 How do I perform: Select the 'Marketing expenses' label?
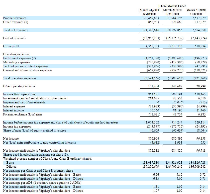(17, 62)
